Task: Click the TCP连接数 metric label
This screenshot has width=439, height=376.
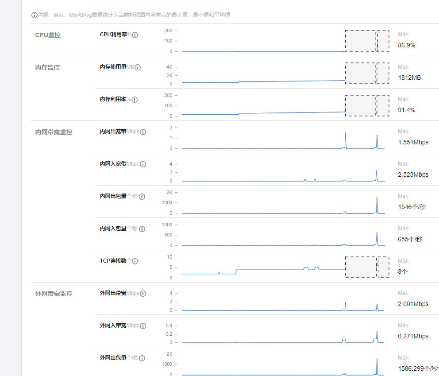Action: click(113, 261)
